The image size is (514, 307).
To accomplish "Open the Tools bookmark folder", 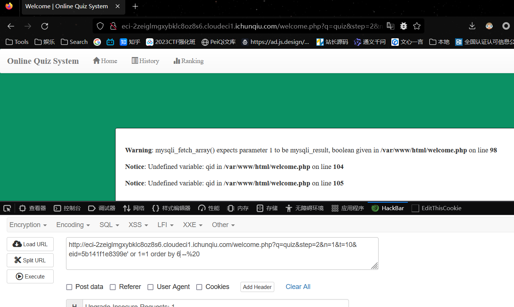I will [x=17, y=42].
